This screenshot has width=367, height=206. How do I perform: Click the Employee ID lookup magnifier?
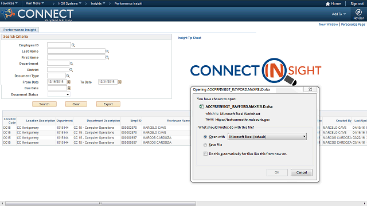pyautogui.click(x=73, y=45)
